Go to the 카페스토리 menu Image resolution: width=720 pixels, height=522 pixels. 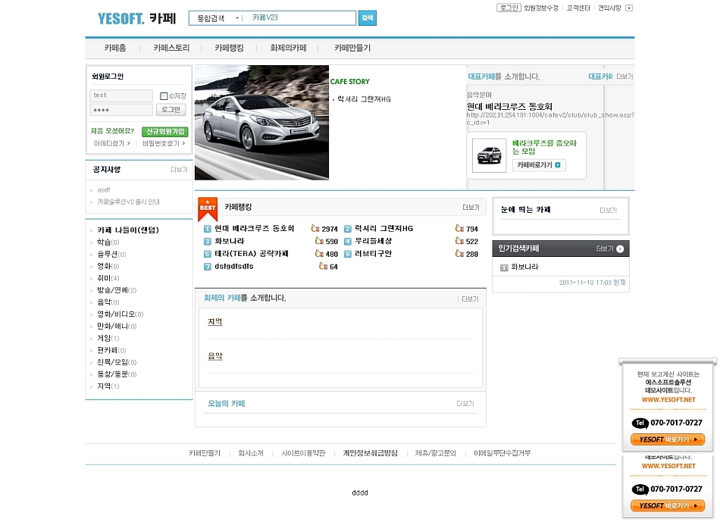pos(171,48)
